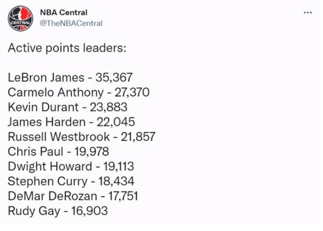Image resolution: width=323 pixels, height=231 pixels.
Task: Click the 'Active points leaders:' heading text
Action: 67,48
